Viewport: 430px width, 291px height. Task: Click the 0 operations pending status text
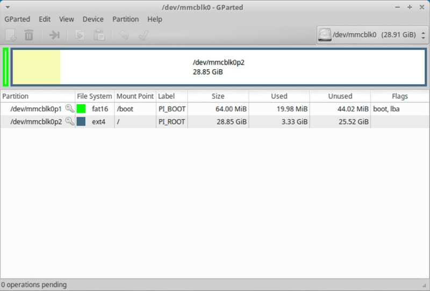coord(34,285)
